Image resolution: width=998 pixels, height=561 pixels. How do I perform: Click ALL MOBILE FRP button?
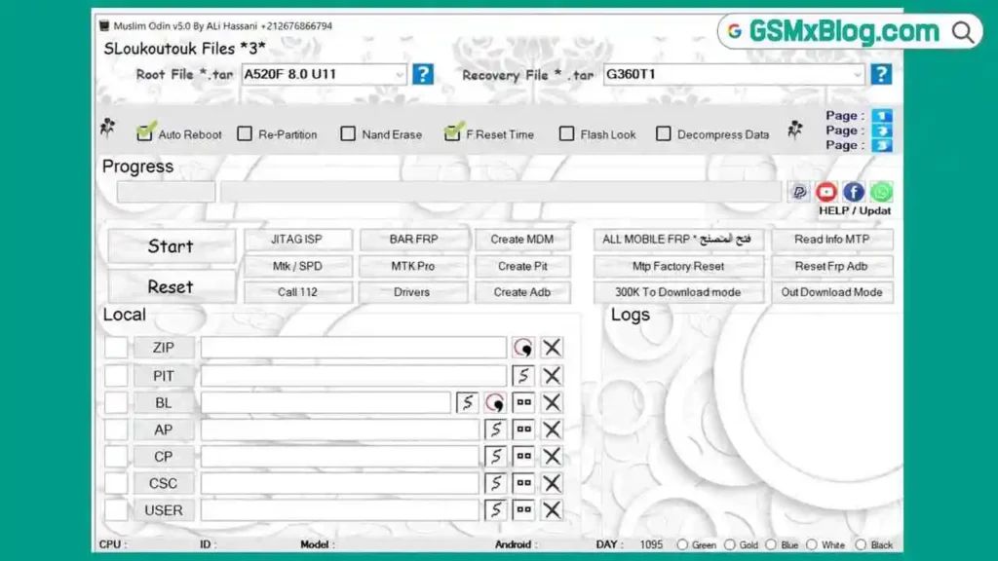coord(678,240)
